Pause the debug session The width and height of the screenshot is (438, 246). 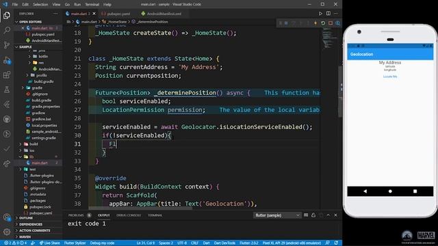(286, 23)
